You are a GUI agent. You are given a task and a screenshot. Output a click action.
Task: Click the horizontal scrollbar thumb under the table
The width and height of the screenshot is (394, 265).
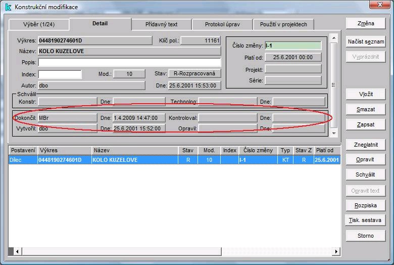click(122, 251)
